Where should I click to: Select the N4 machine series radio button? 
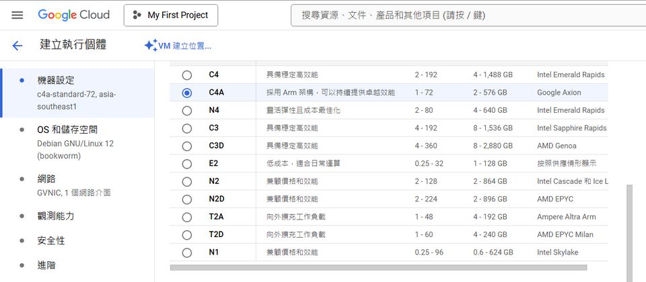(x=187, y=111)
